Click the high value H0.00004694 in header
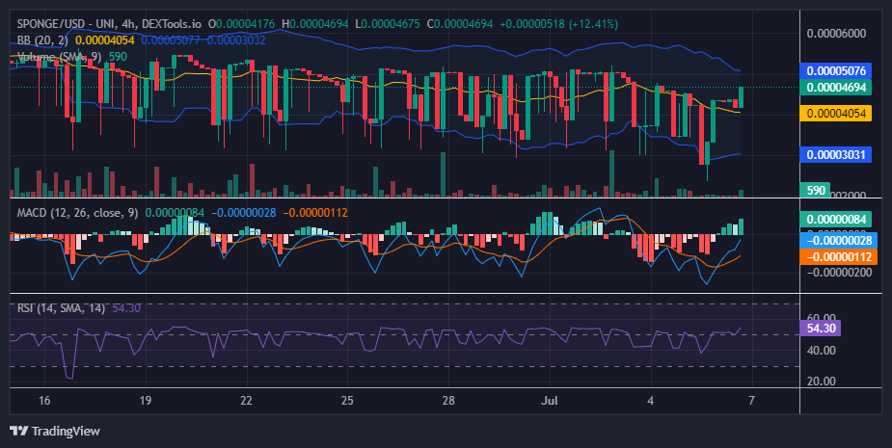The width and height of the screenshot is (892, 448). (315, 24)
